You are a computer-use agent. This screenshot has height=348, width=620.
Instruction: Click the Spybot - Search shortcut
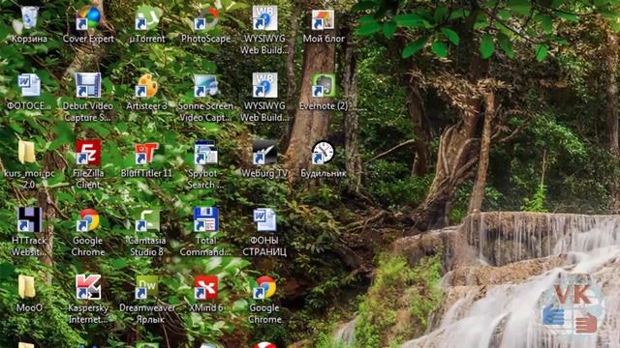click(205, 153)
